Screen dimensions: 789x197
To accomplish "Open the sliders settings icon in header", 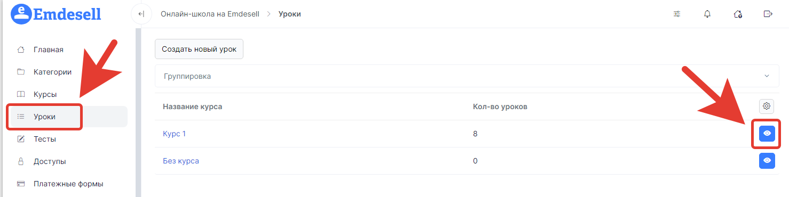I will (x=677, y=14).
